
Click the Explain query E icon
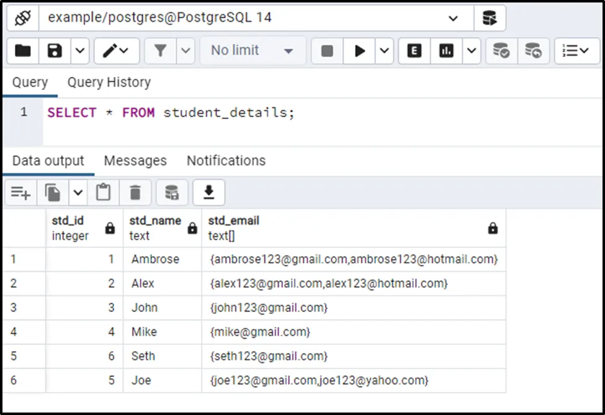[414, 51]
